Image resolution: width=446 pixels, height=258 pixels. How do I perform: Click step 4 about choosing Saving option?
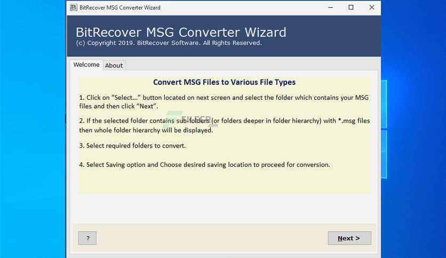pos(204,165)
